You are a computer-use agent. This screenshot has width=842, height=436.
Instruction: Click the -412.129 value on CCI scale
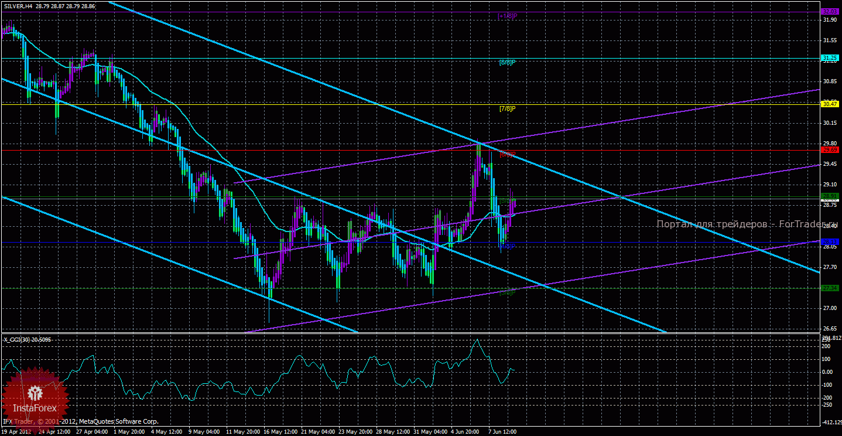pyautogui.click(x=831, y=422)
